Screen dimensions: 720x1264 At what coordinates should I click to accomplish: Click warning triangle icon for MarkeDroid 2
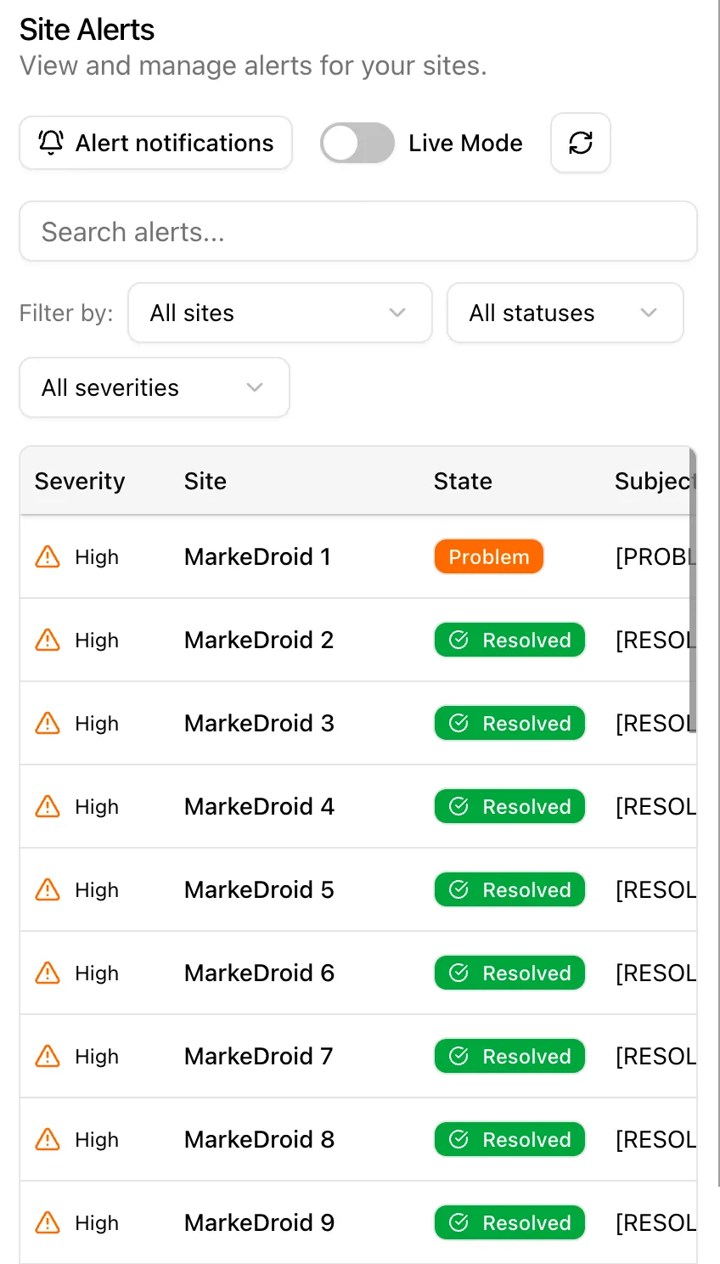[x=48, y=640]
